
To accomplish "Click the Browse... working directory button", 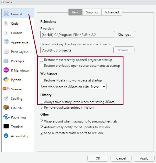I will pos(124,50).
